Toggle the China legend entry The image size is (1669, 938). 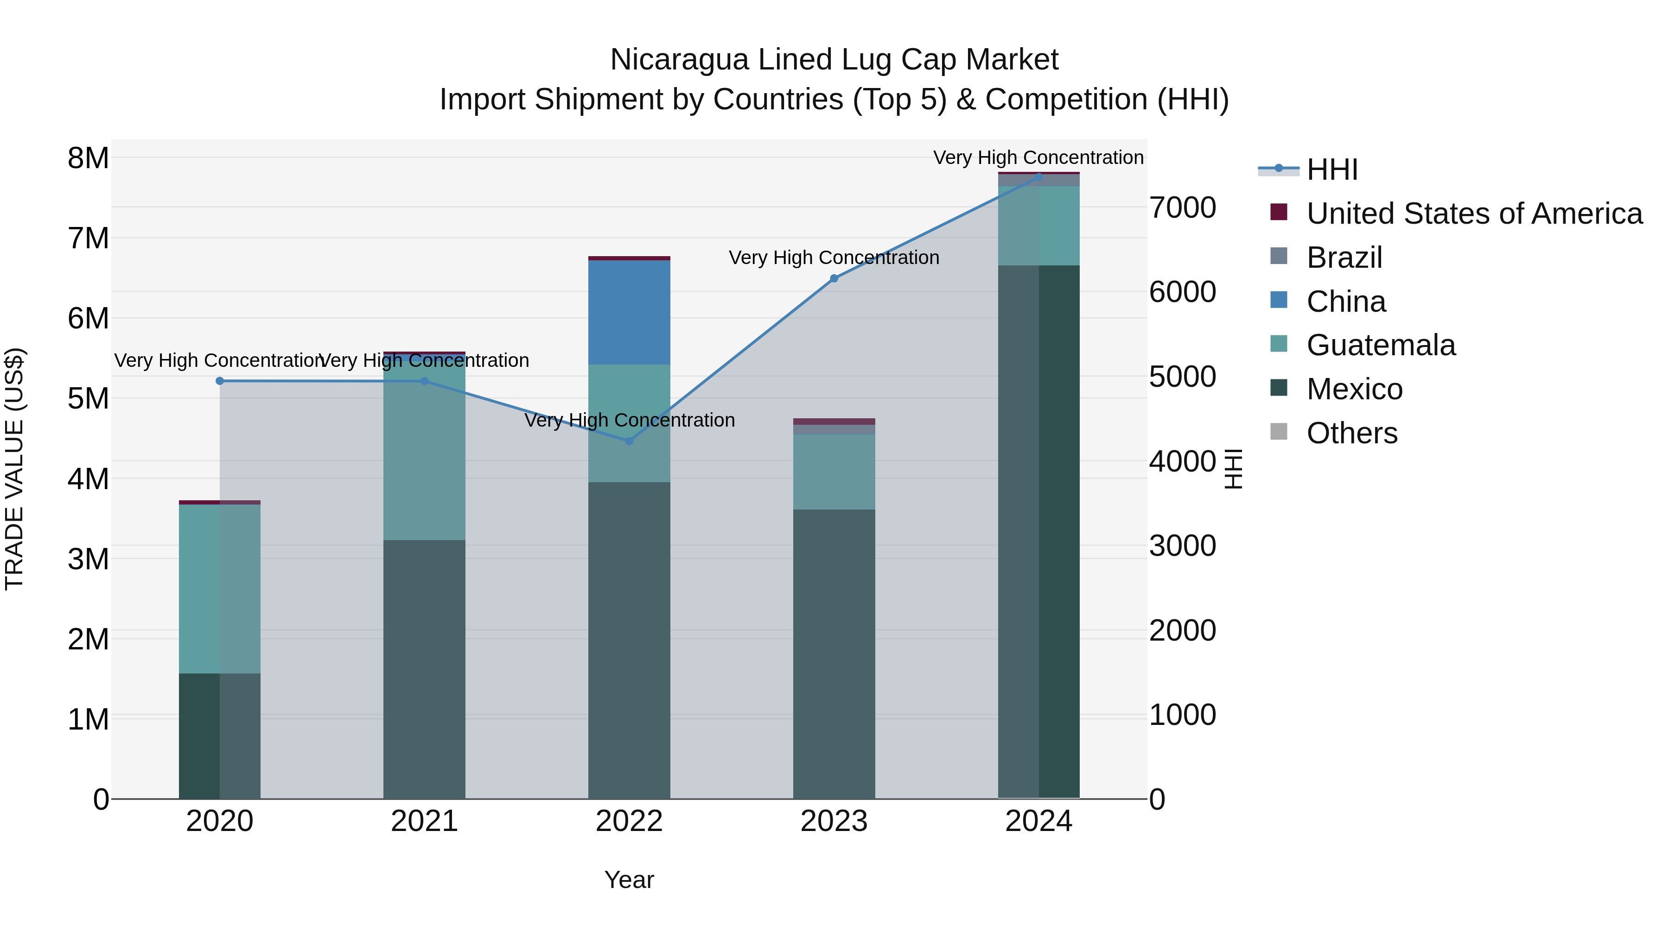tap(1328, 301)
